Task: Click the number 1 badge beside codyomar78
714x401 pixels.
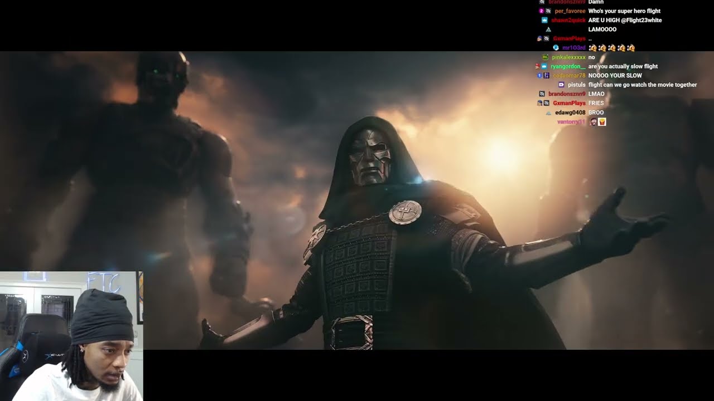Action: [x=539, y=75]
